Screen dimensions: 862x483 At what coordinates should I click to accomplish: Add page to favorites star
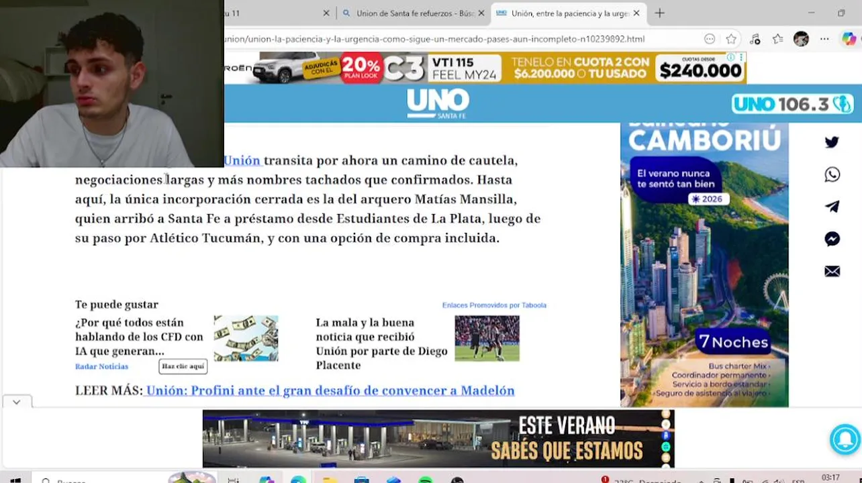tap(731, 39)
